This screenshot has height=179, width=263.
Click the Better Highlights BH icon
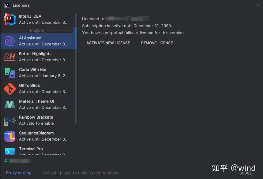point(9,57)
